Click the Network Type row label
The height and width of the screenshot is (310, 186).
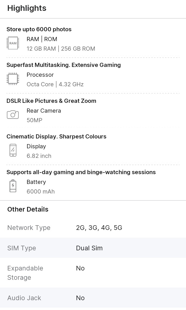point(29,228)
